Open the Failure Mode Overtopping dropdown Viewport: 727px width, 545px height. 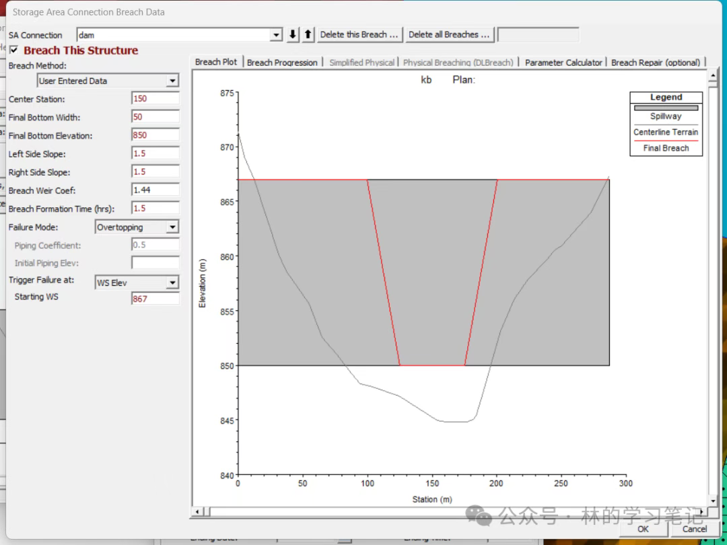(x=172, y=227)
